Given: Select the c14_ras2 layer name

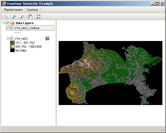Looking at the screenshot, I should click(21, 39).
